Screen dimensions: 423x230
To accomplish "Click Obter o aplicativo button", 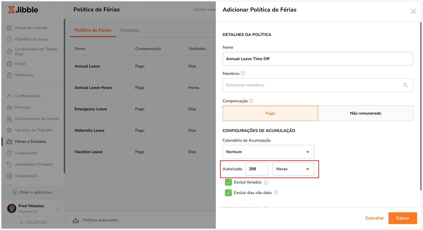I will [x=33, y=192].
